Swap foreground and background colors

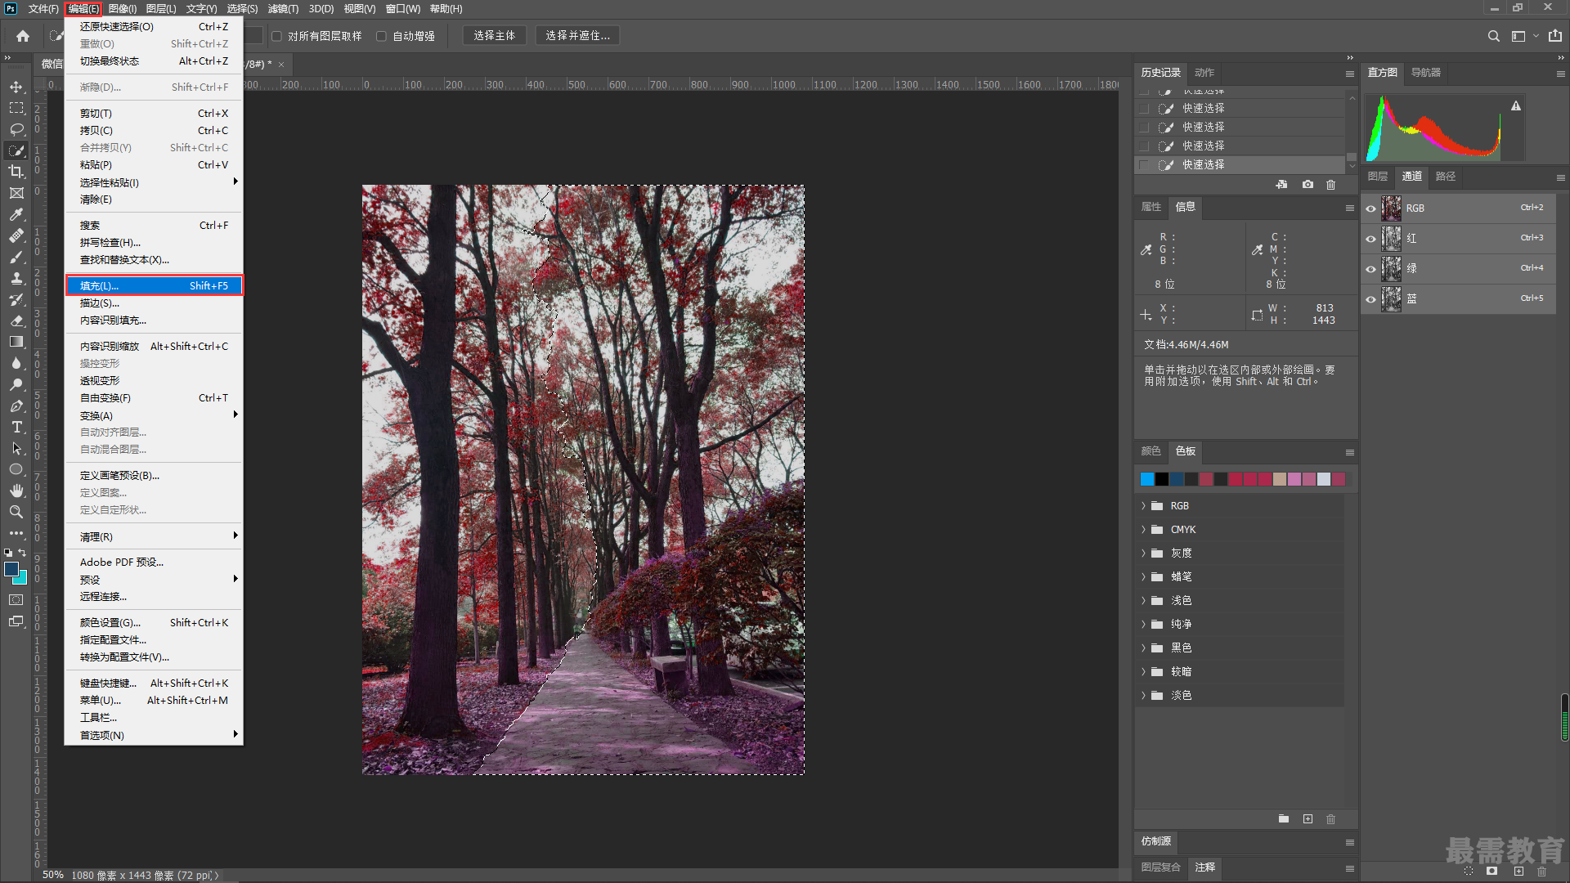click(23, 553)
